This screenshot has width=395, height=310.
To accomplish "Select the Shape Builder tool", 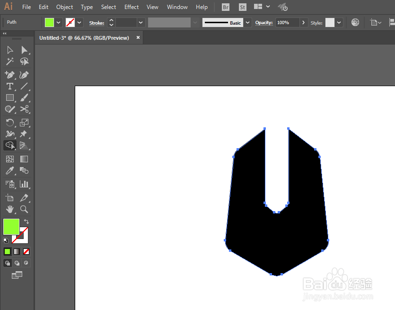I will coord(10,145).
